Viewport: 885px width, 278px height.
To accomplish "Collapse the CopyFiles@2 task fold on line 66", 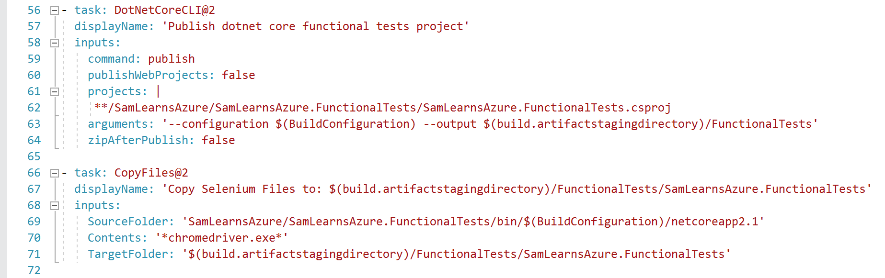I will pos(55,173).
